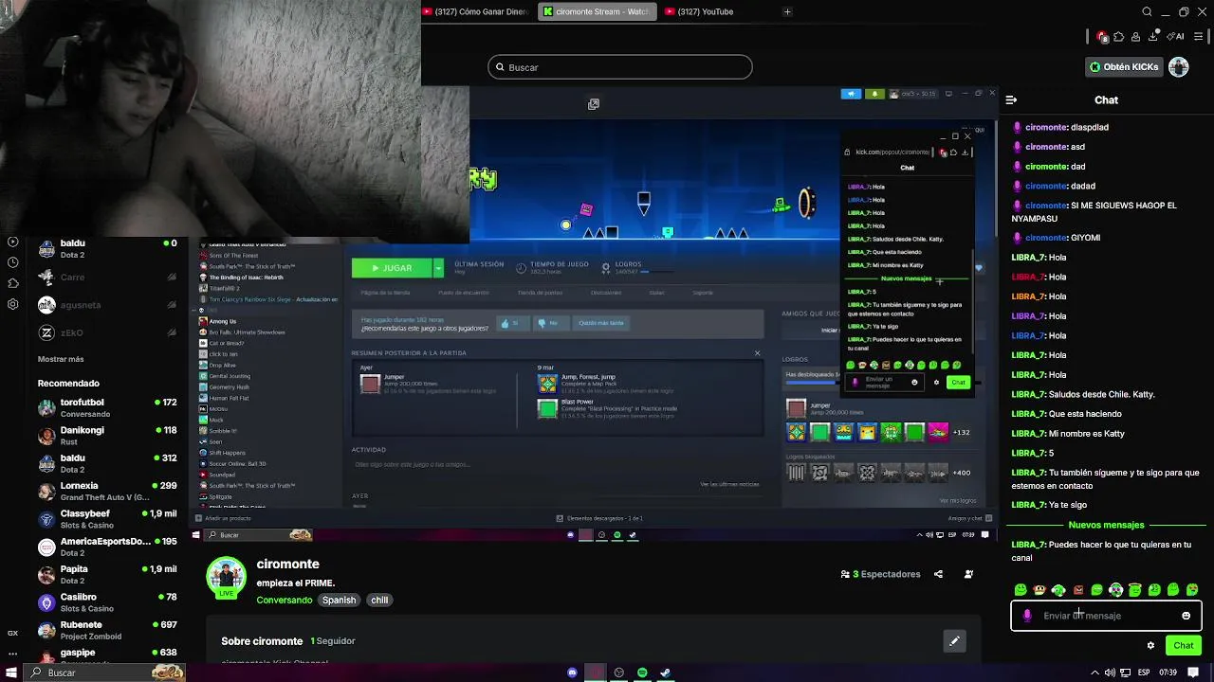Click the browser search magnifier icon
This screenshot has width=1214, height=682.
pos(1147,12)
